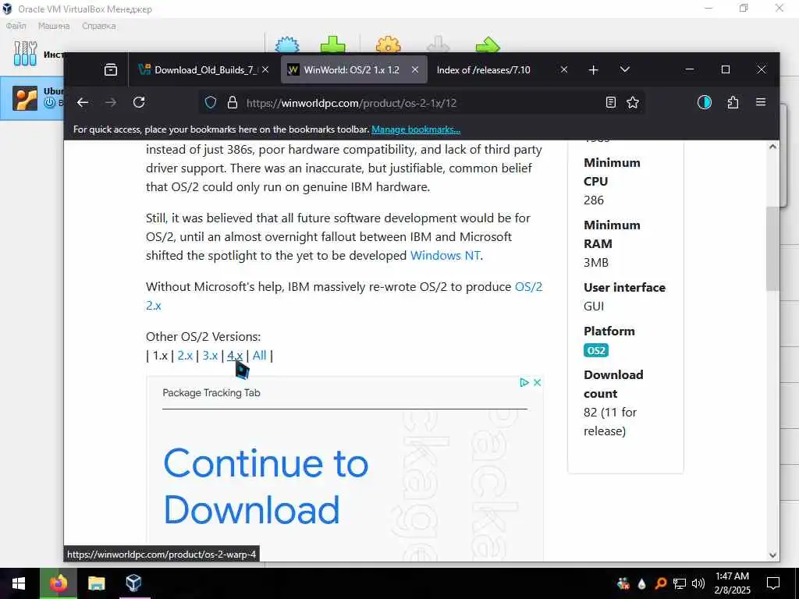Image resolution: width=799 pixels, height=599 pixels.
Task: Reload the WinWorld page
Action: [139, 102]
